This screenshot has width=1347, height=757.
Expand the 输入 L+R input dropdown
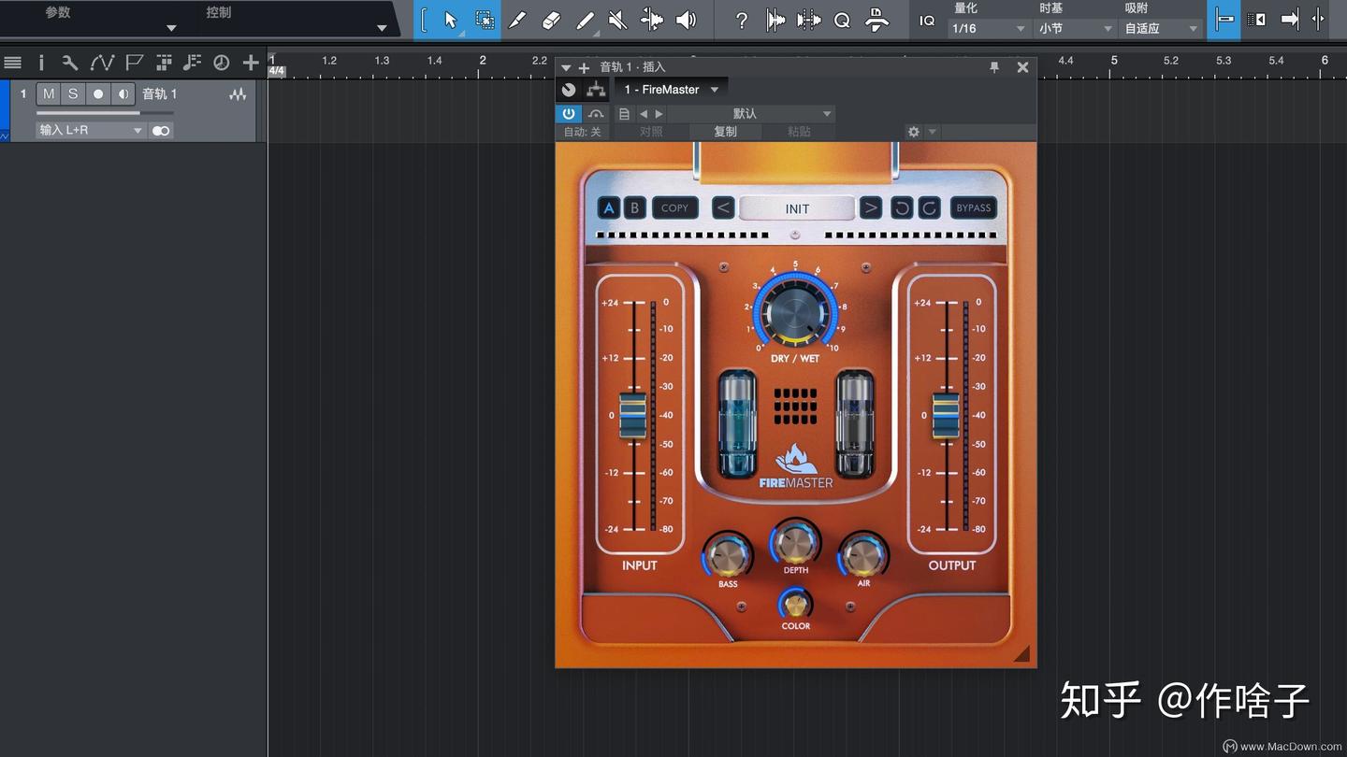(x=90, y=130)
